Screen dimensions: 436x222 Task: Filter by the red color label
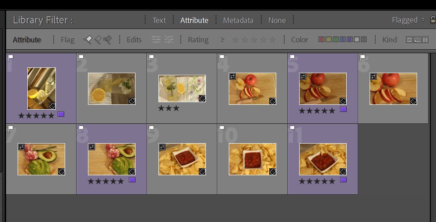coord(322,40)
